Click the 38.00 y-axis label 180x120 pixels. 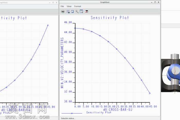(x=68, y=62)
